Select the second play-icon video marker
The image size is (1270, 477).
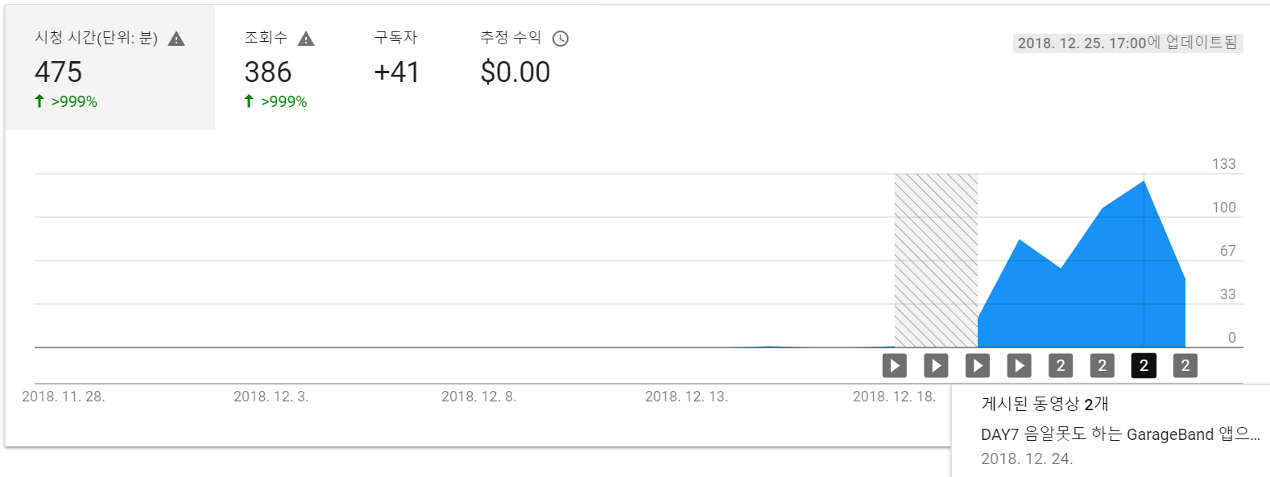[x=936, y=366]
